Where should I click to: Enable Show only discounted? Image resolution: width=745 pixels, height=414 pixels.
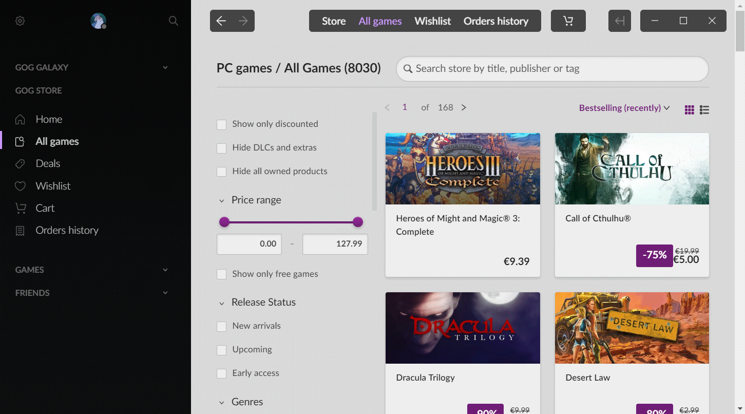pos(221,125)
